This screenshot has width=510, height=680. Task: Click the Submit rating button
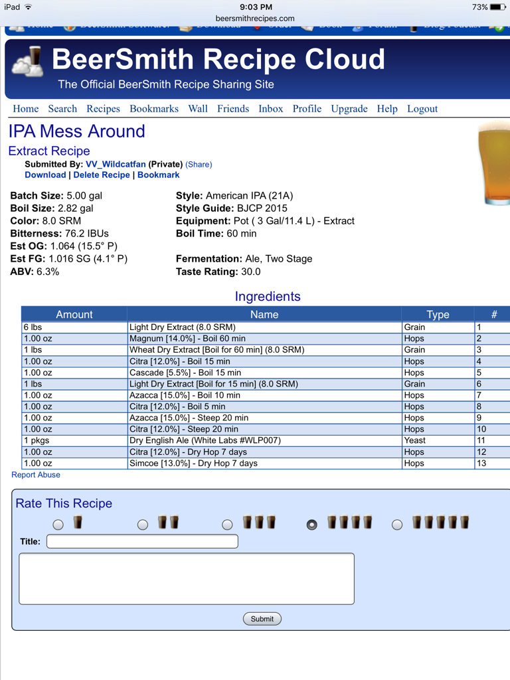262,619
